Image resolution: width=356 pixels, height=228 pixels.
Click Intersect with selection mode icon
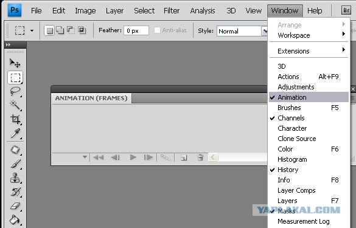pos(82,30)
